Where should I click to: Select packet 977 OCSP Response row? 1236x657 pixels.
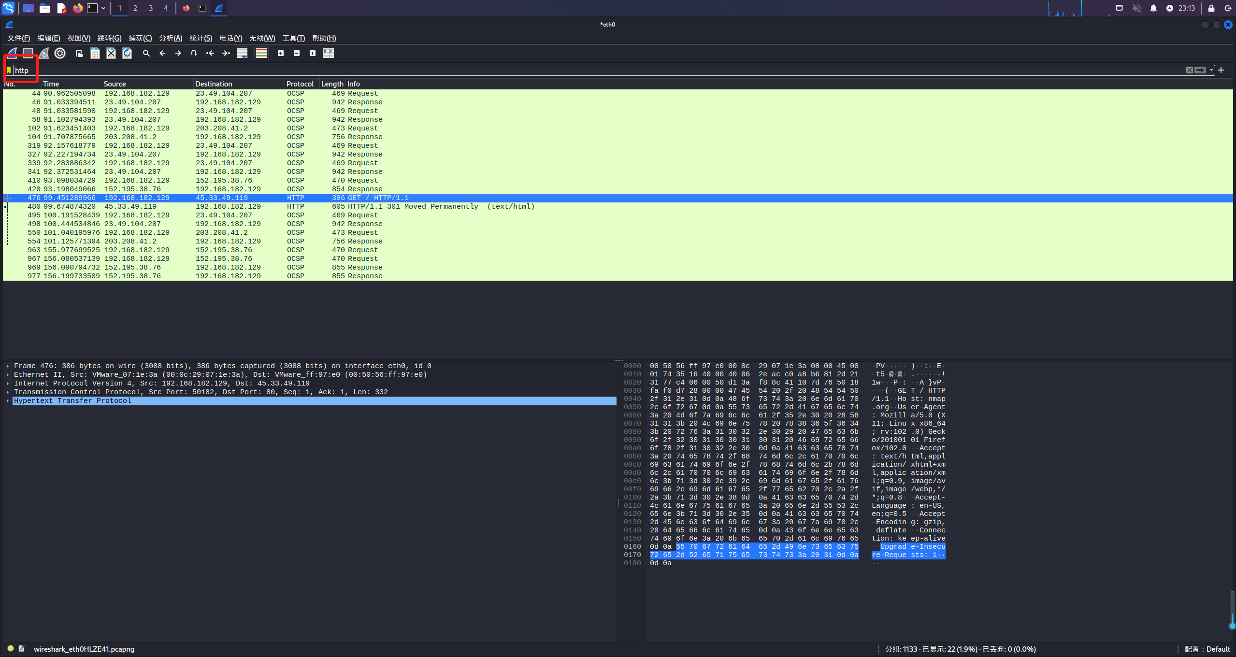pos(618,276)
